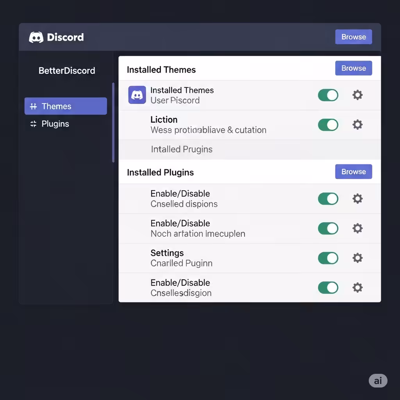This screenshot has width=400, height=400.
Task: Click the Settings plugin title
Action: [x=167, y=253]
